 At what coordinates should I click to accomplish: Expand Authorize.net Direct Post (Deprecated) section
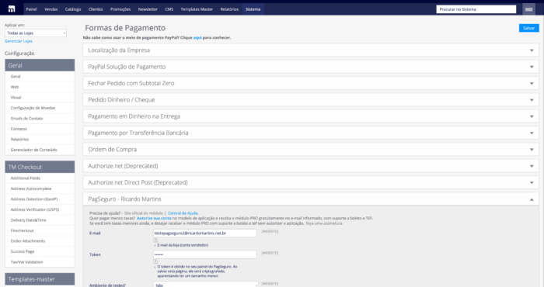tap(311, 182)
